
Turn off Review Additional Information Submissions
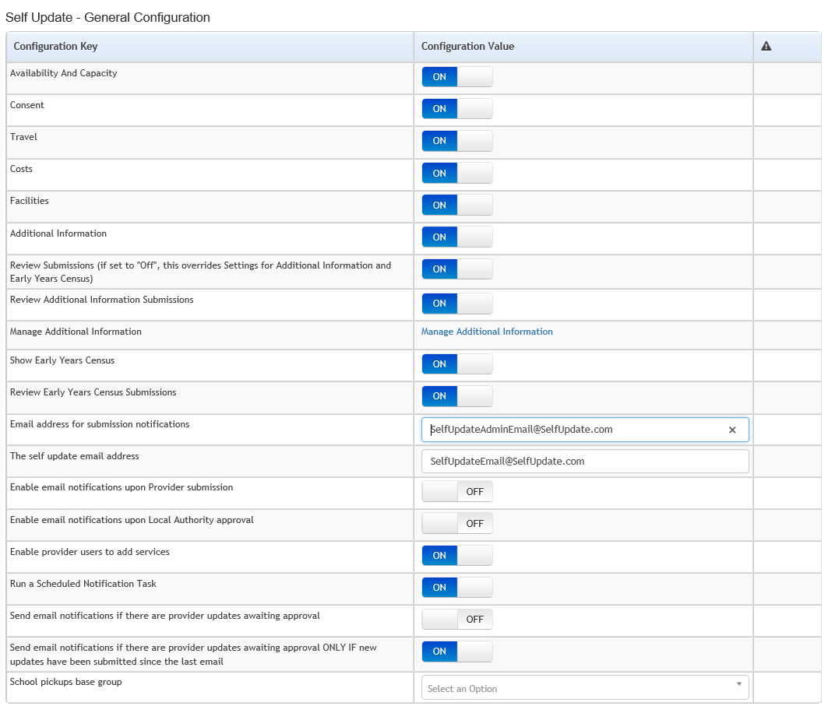[x=456, y=304]
